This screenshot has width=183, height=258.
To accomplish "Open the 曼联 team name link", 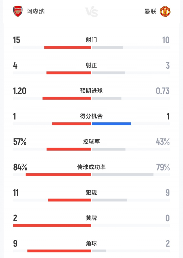I will click(150, 11).
